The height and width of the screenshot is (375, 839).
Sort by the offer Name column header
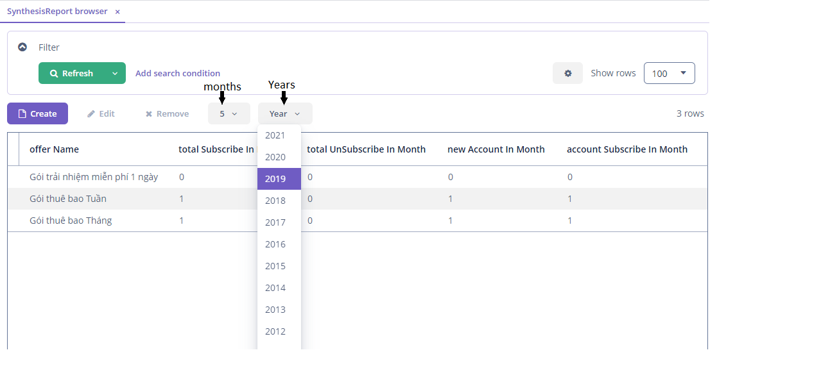[54, 149]
